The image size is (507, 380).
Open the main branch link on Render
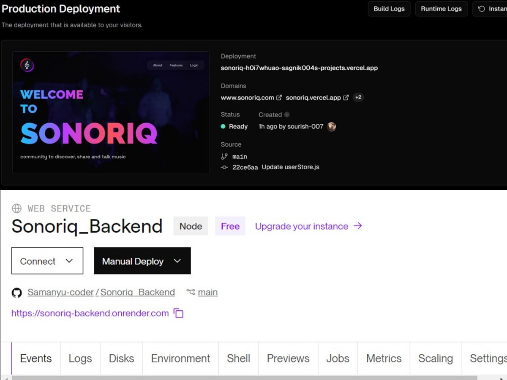tap(208, 292)
